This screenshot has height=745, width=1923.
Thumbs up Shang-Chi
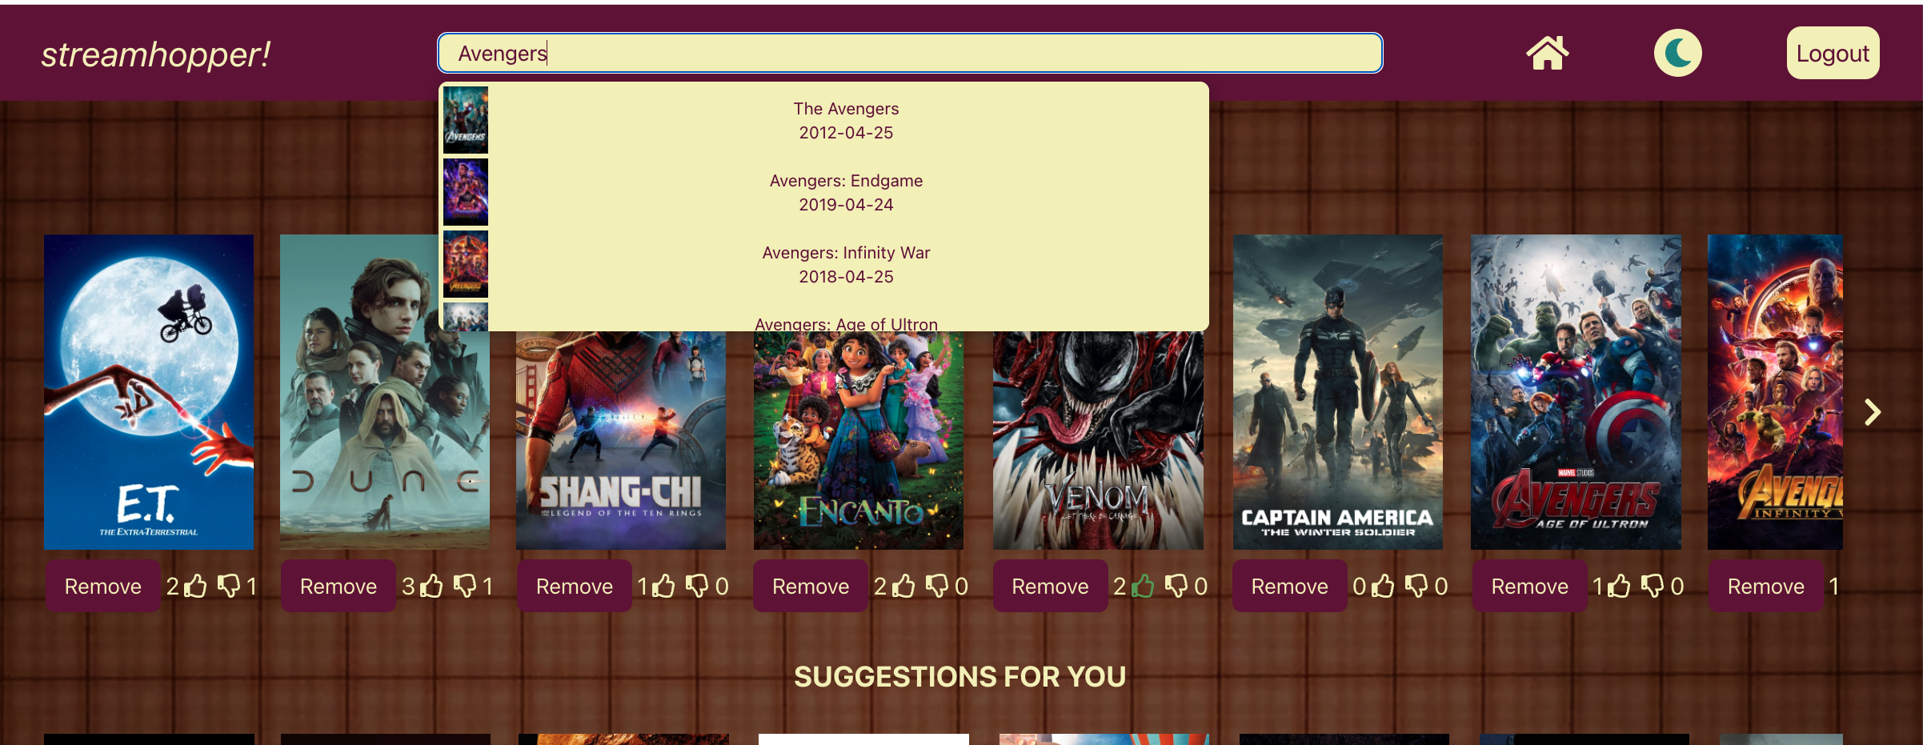(x=663, y=587)
